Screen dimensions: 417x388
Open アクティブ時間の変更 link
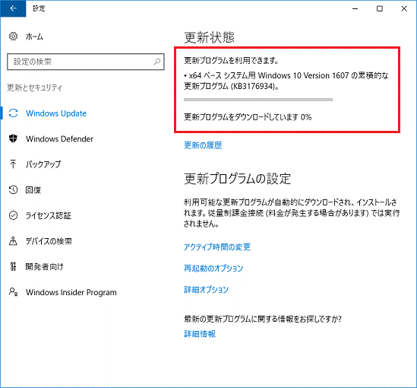217,247
